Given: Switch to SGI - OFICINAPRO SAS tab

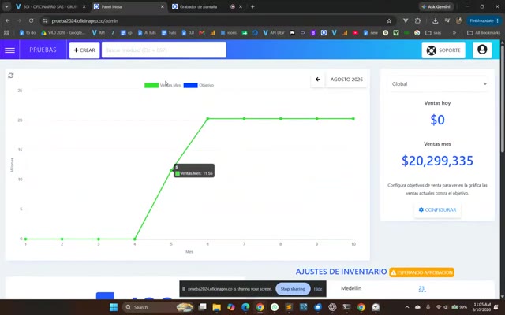Looking at the screenshot, I should click(x=50, y=6).
